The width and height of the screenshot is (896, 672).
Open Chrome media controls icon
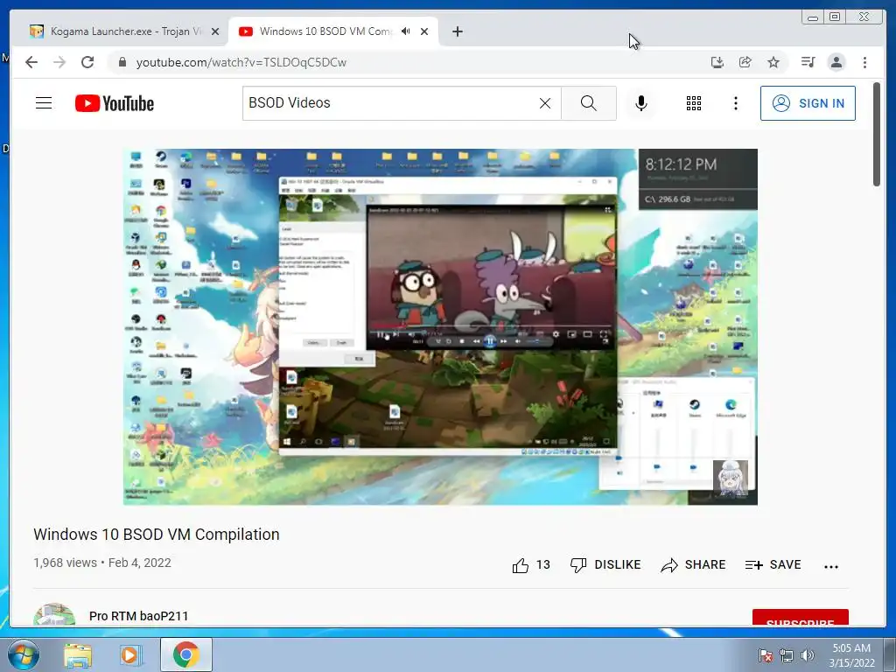808,62
